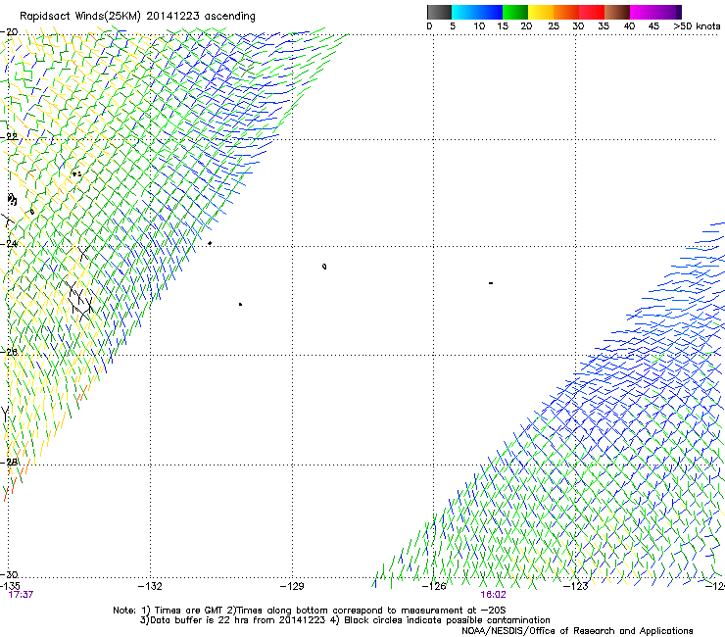Click the 'ascending' word in the title
Viewport: 725px width, 637px height.
pyautogui.click(x=230, y=17)
